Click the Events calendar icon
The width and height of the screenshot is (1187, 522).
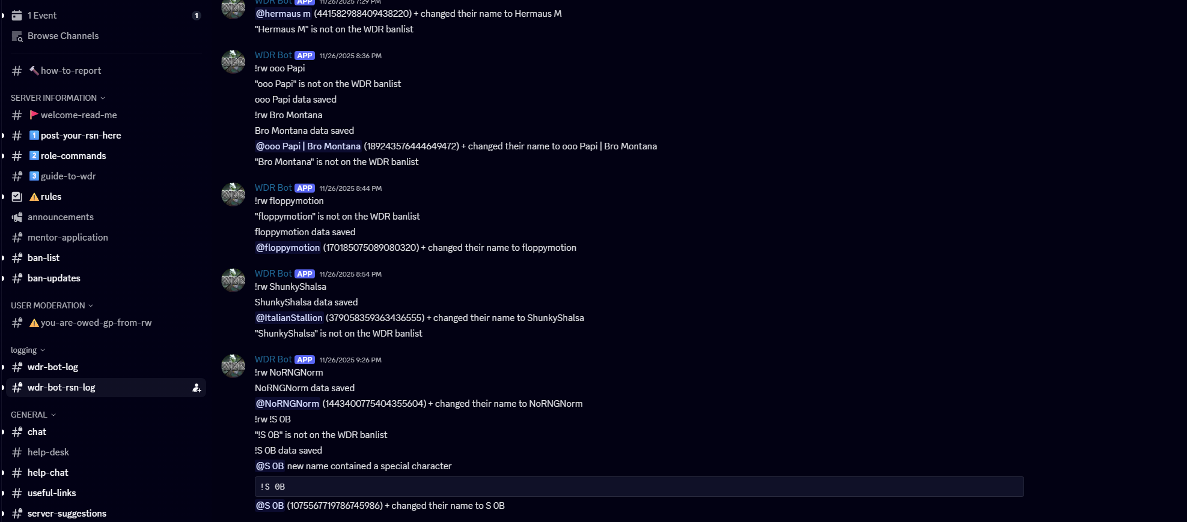[x=17, y=15]
